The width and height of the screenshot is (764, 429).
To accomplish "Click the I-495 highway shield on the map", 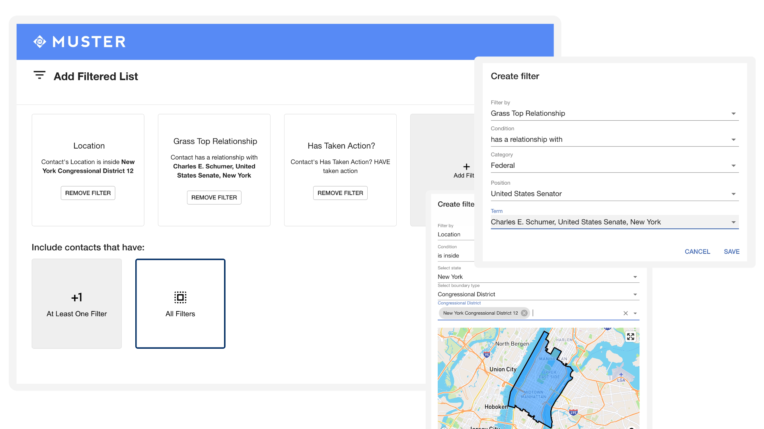I will 573,412.
